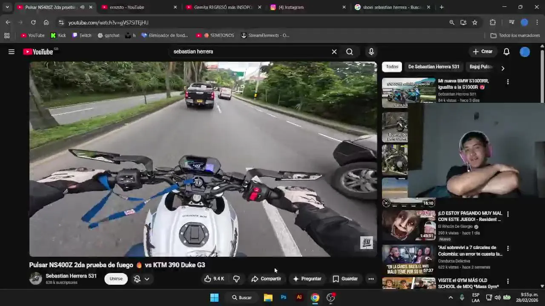Open Chrome zoom magnifier in address bar
This screenshot has width=545, height=306.
tap(452, 23)
